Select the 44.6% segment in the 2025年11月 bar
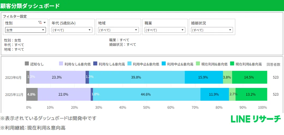 click(x=146, y=94)
